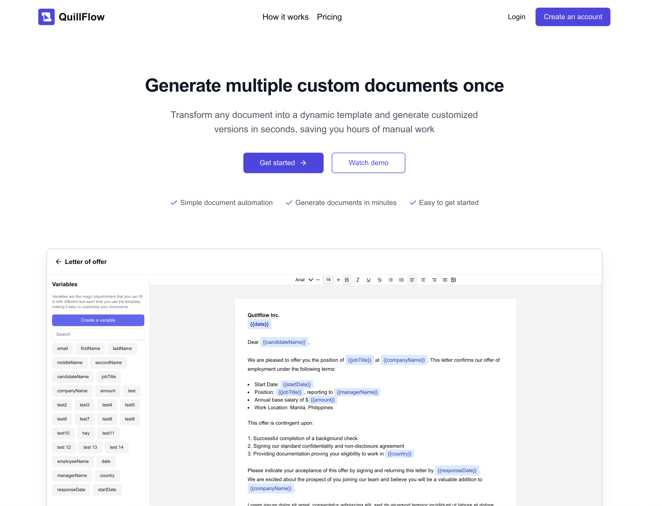Select the date variable chip
662x506 pixels.
pos(106,461)
